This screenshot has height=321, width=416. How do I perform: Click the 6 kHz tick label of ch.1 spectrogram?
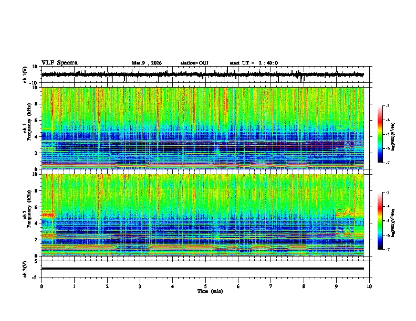tap(36, 120)
